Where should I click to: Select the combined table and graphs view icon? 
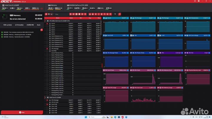pos(46,14)
